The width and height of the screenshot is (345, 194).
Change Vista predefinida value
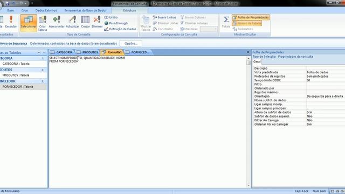click(326, 72)
